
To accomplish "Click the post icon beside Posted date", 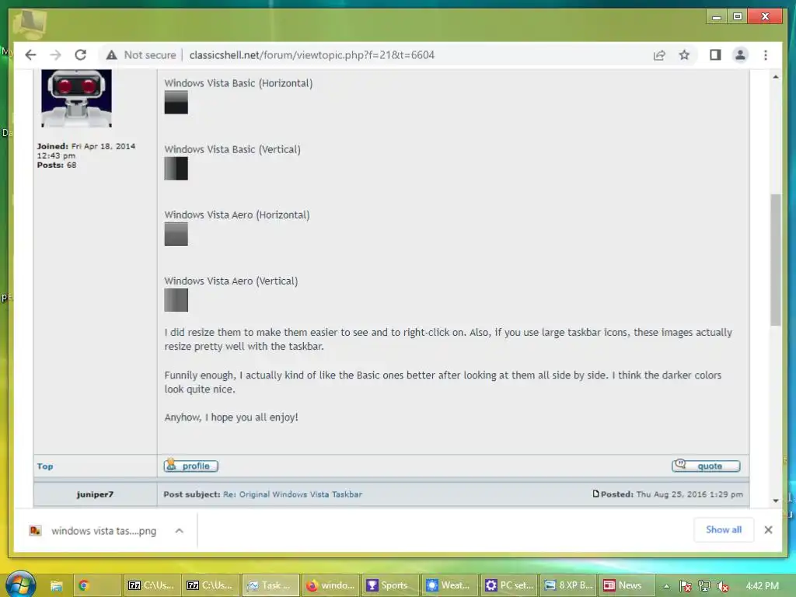I will click(x=596, y=494).
